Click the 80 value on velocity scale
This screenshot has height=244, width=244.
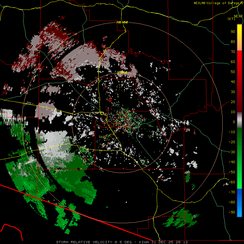point(233,41)
